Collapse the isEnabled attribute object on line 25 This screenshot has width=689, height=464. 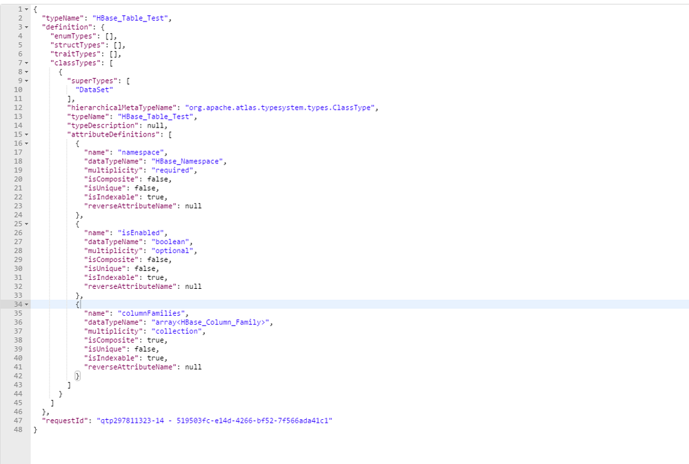coord(25,223)
